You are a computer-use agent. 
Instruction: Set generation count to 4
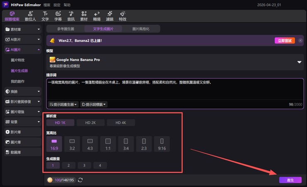[x=100, y=165]
